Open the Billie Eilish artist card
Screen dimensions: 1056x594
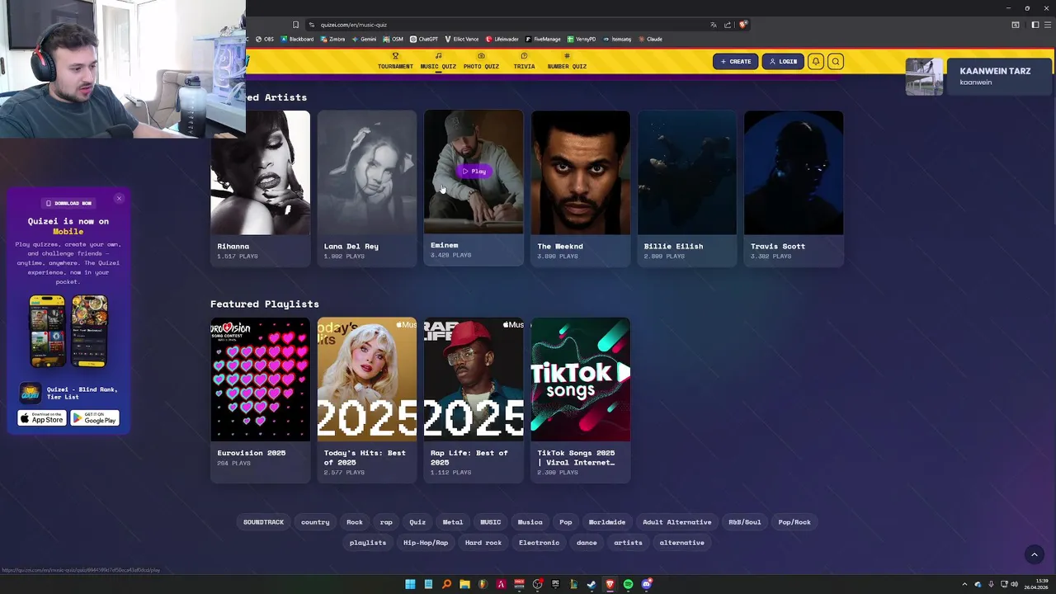point(687,188)
